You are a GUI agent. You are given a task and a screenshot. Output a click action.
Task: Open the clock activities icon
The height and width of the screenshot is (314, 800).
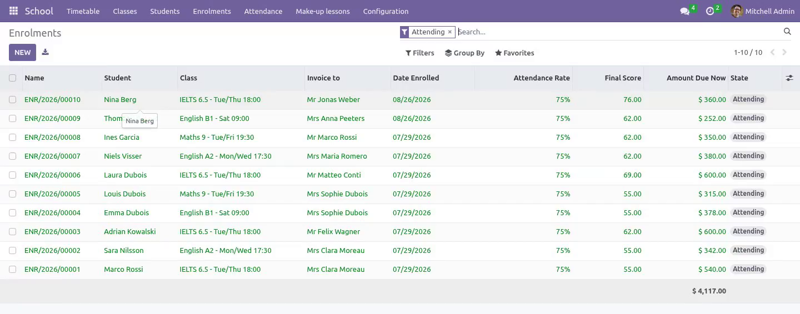point(709,11)
